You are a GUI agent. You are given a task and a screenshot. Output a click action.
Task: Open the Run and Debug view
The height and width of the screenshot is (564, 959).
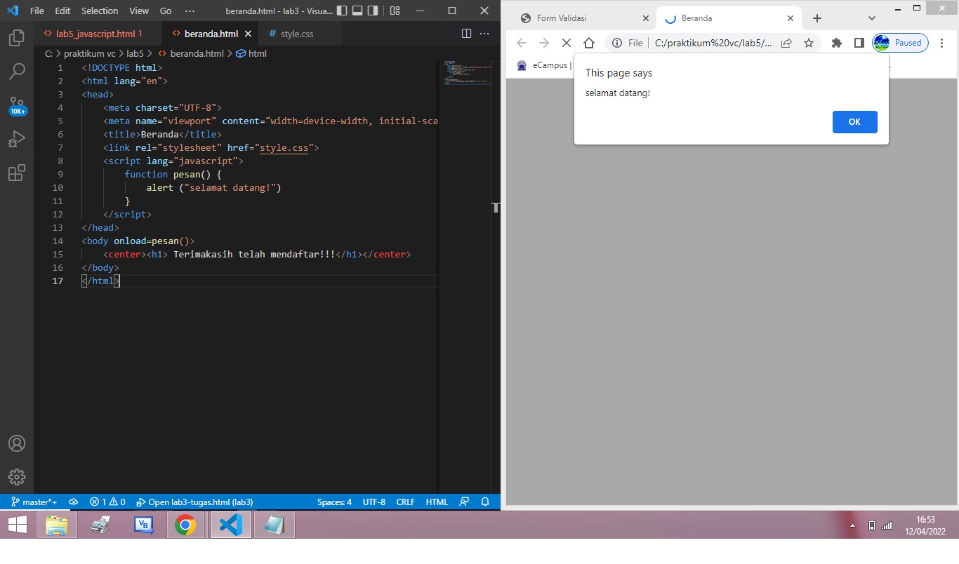[17, 139]
